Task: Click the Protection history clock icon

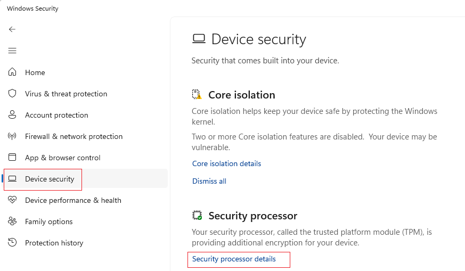Action: pyautogui.click(x=12, y=243)
